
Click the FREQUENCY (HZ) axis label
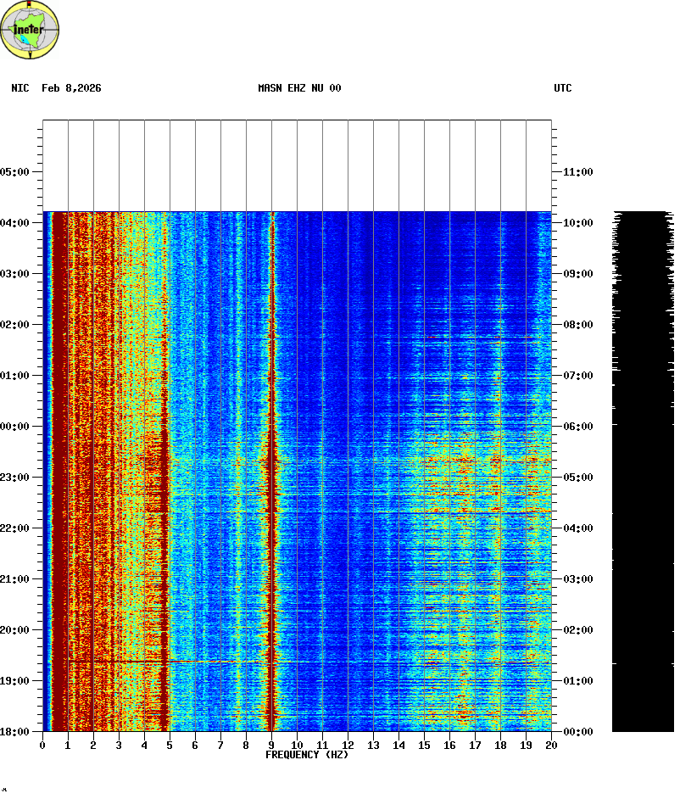[x=307, y=755]
